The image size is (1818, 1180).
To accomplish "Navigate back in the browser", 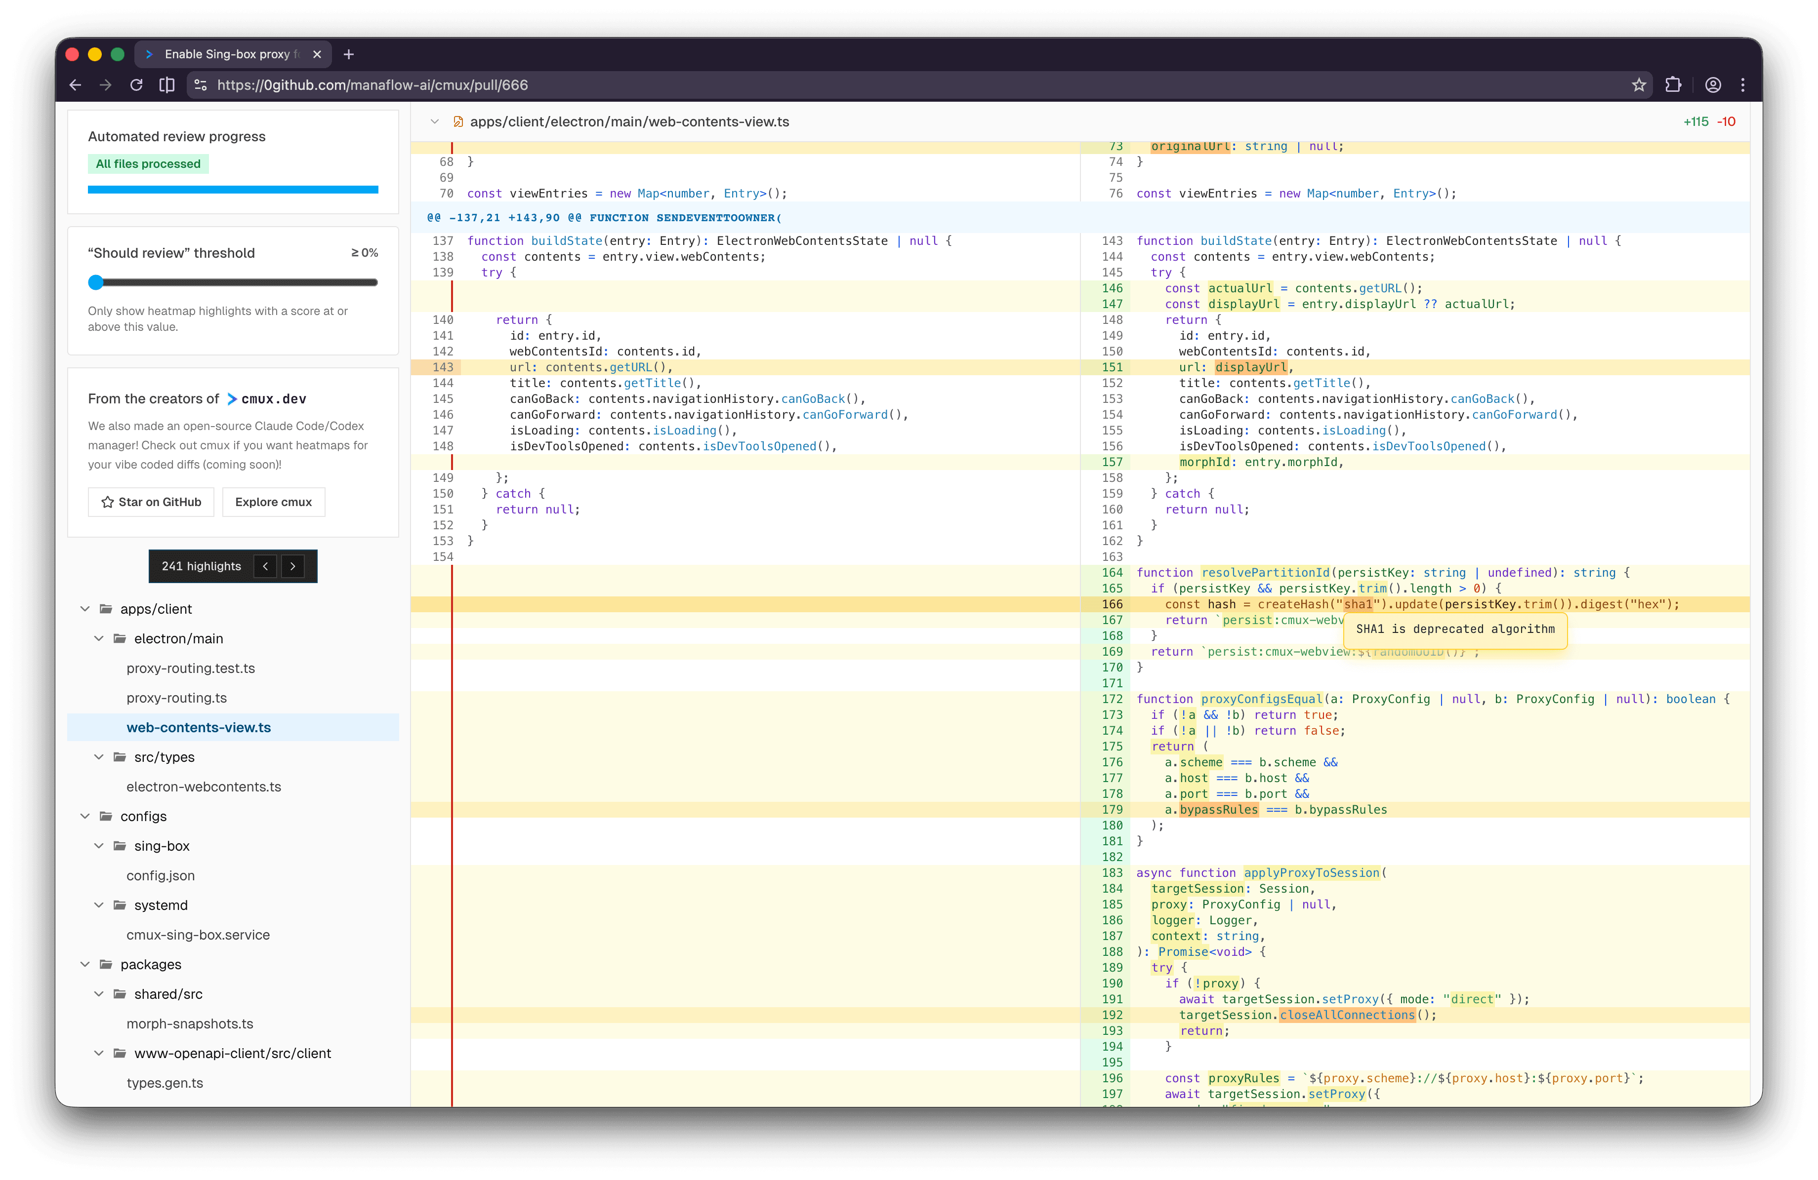I will click(75, 85).
